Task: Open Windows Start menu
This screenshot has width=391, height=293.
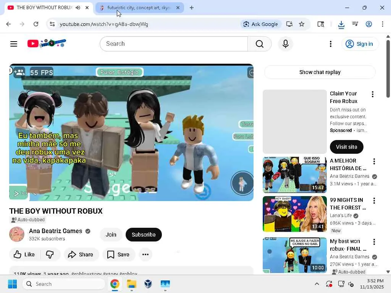Action: pyautogui.click(x=13, y=284)
